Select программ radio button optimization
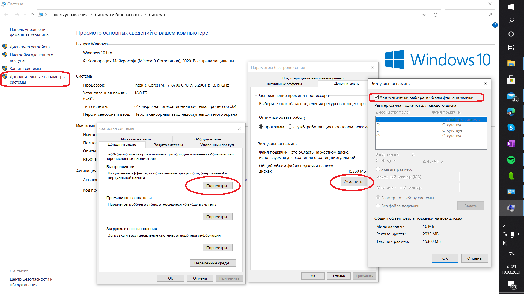Screen dimensions: 524x294 click(261, 126)
